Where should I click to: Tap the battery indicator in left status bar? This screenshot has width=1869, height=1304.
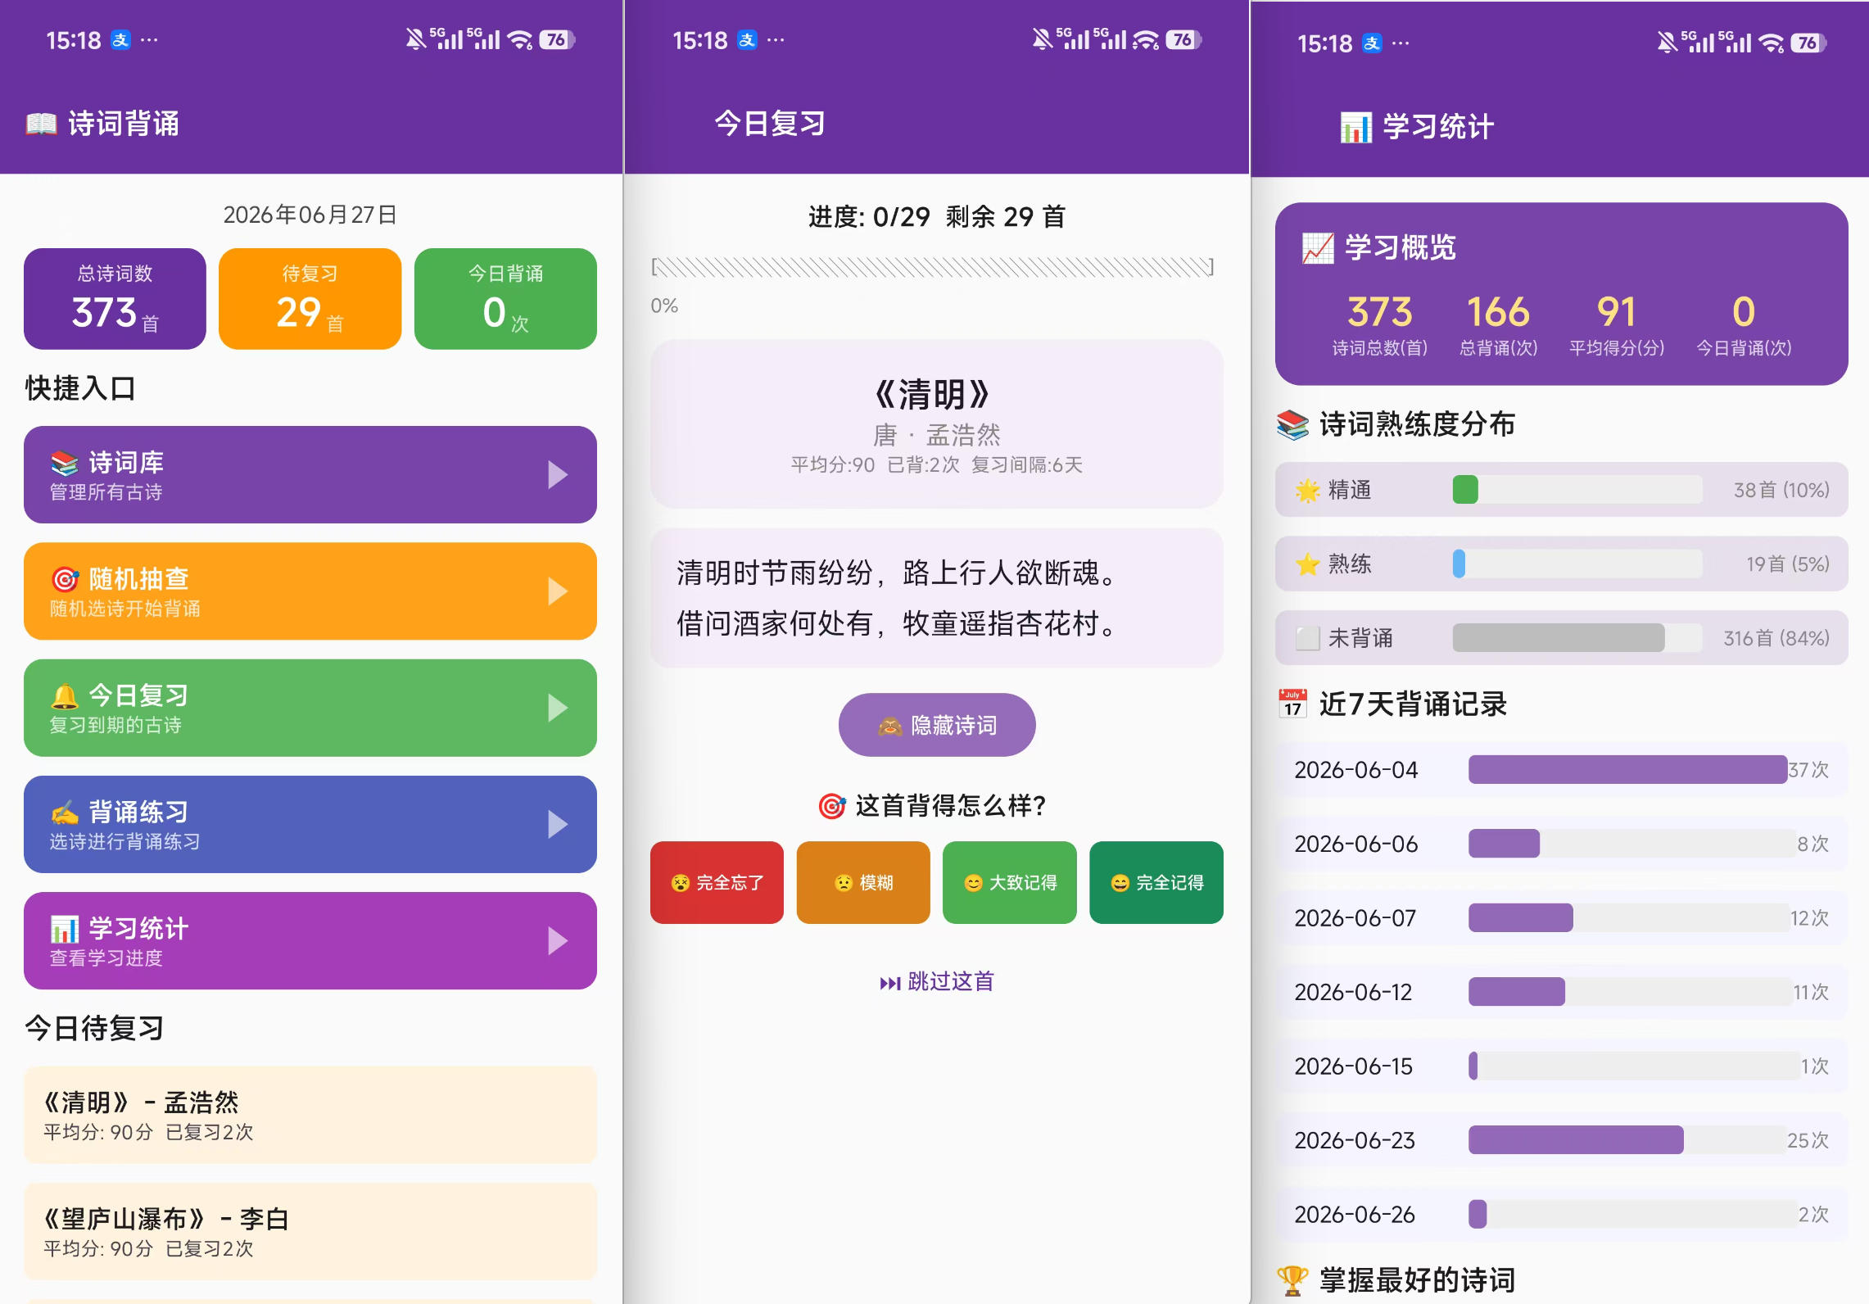click(x=559, y=39)
